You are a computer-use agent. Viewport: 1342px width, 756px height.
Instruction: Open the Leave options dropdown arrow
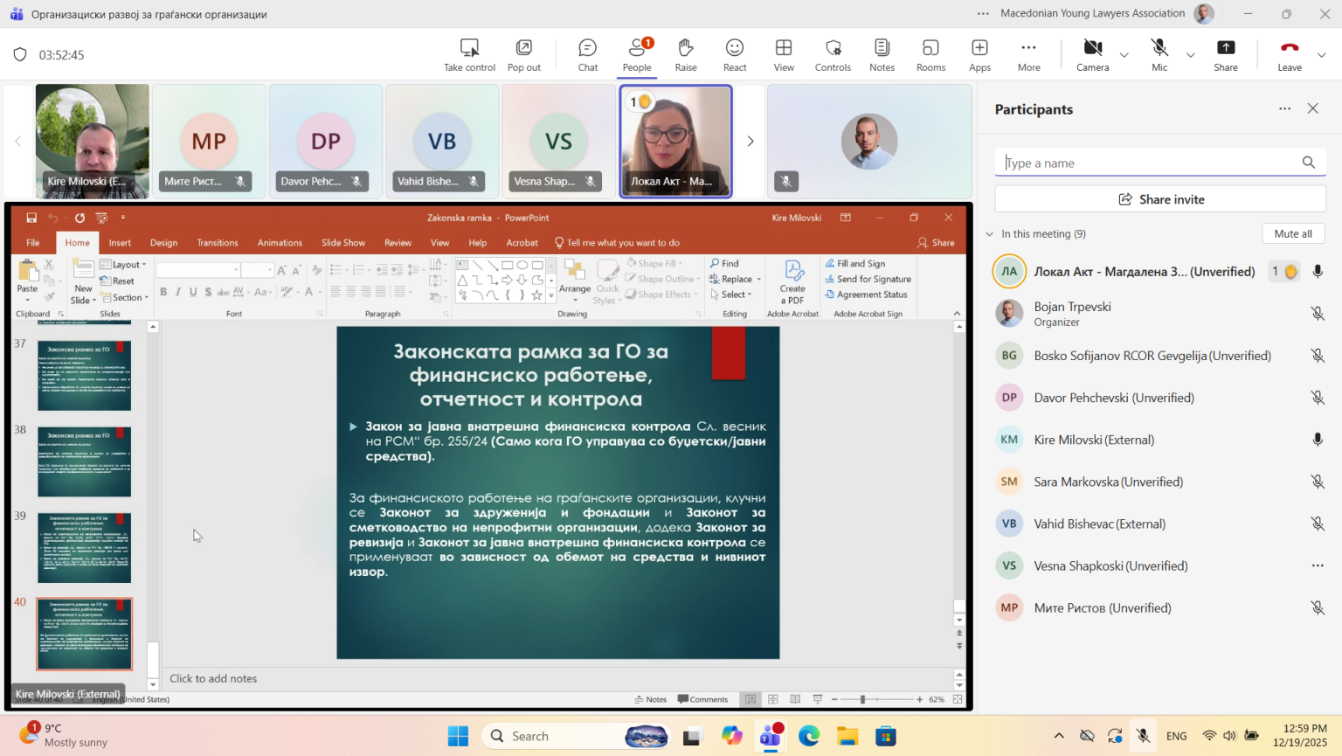pos(1321,55)
